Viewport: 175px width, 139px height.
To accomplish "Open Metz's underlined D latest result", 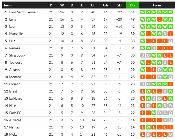I will point(170,134).
